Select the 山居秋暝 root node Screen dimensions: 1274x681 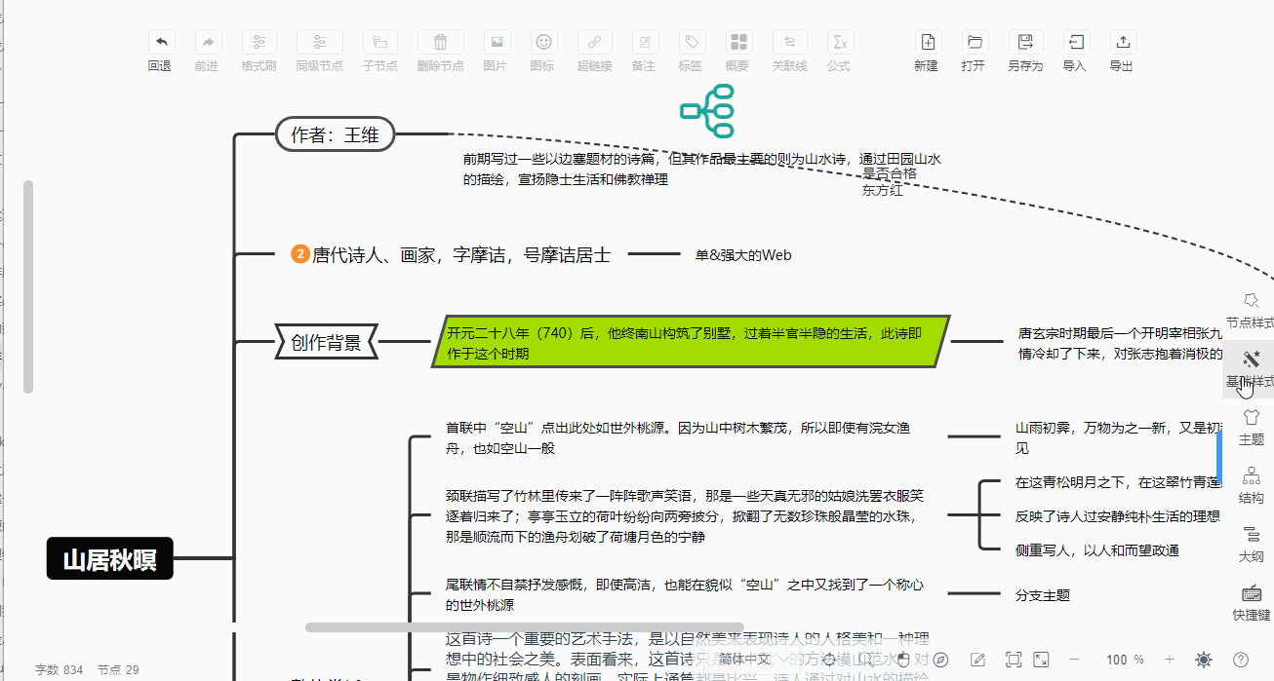109,559
